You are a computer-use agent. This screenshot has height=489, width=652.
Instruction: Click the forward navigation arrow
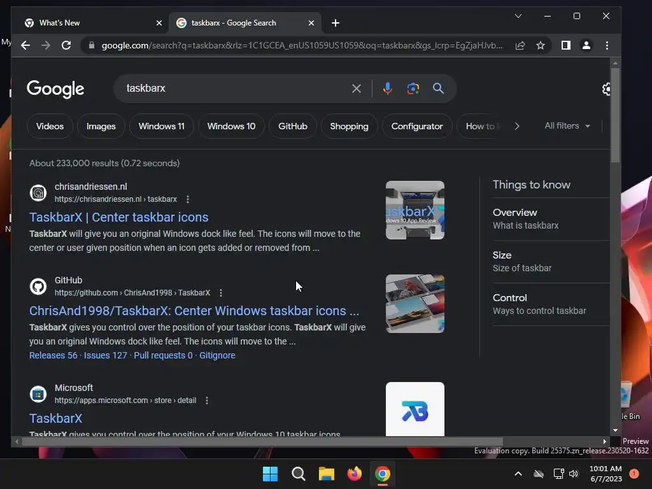click(x=46, y=45)
